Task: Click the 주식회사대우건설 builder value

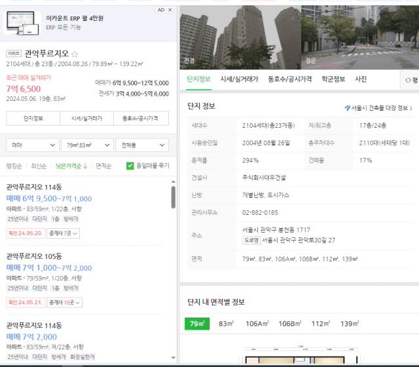Action: 264,178
